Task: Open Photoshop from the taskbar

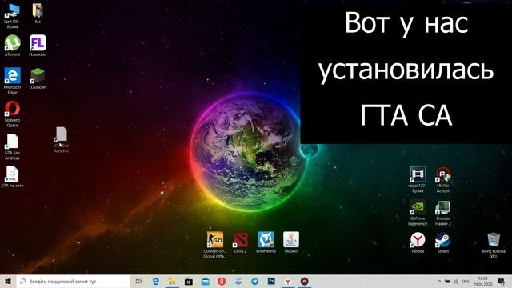Action: 271,281
